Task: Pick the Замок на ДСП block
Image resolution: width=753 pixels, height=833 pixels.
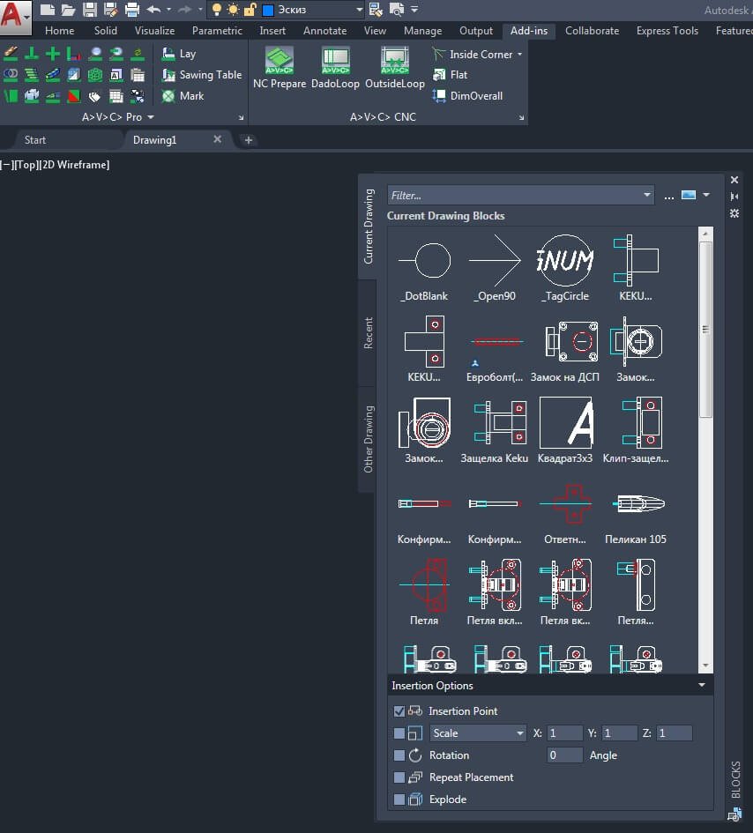Action: [x=565, y=349]
